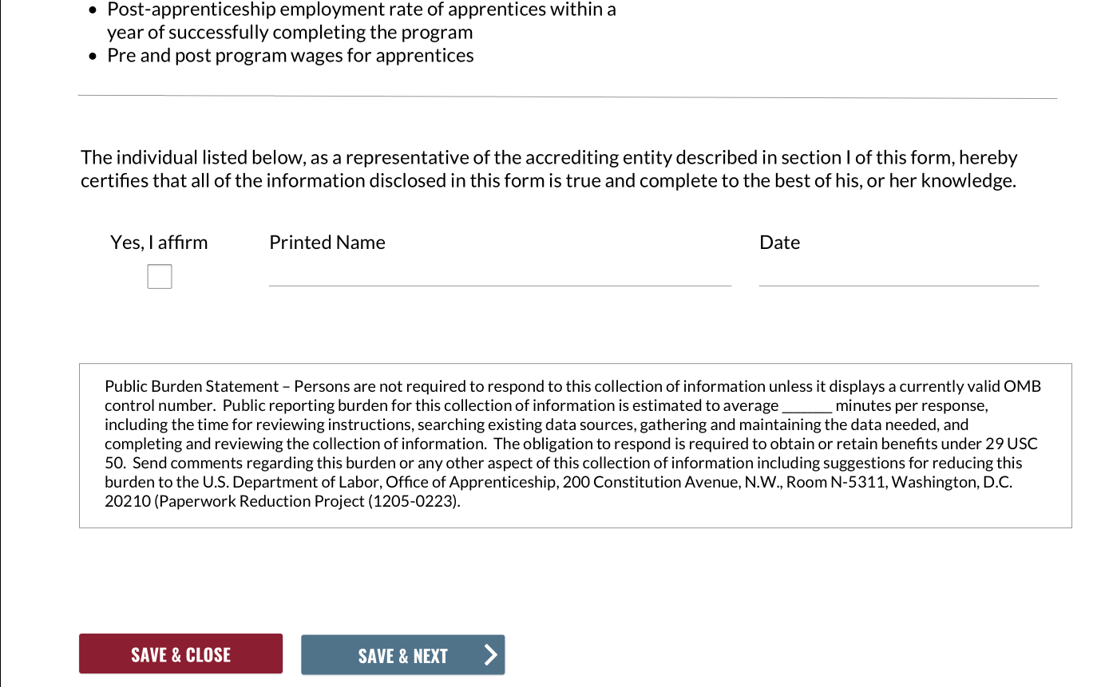This screenshot has width=1109, height=687.
Task: Check the "Yes, I affirm" checkbox
Action: click(x=160, y=277)
